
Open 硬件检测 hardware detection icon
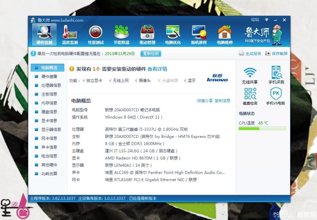pyautogui.click(x=44, y=35)
